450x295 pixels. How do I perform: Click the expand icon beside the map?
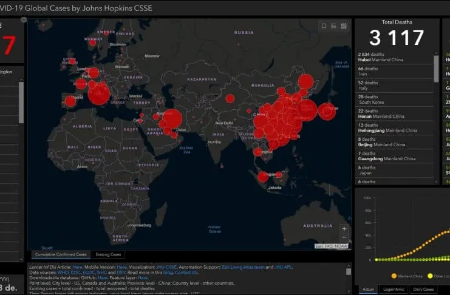click(24, 20)
